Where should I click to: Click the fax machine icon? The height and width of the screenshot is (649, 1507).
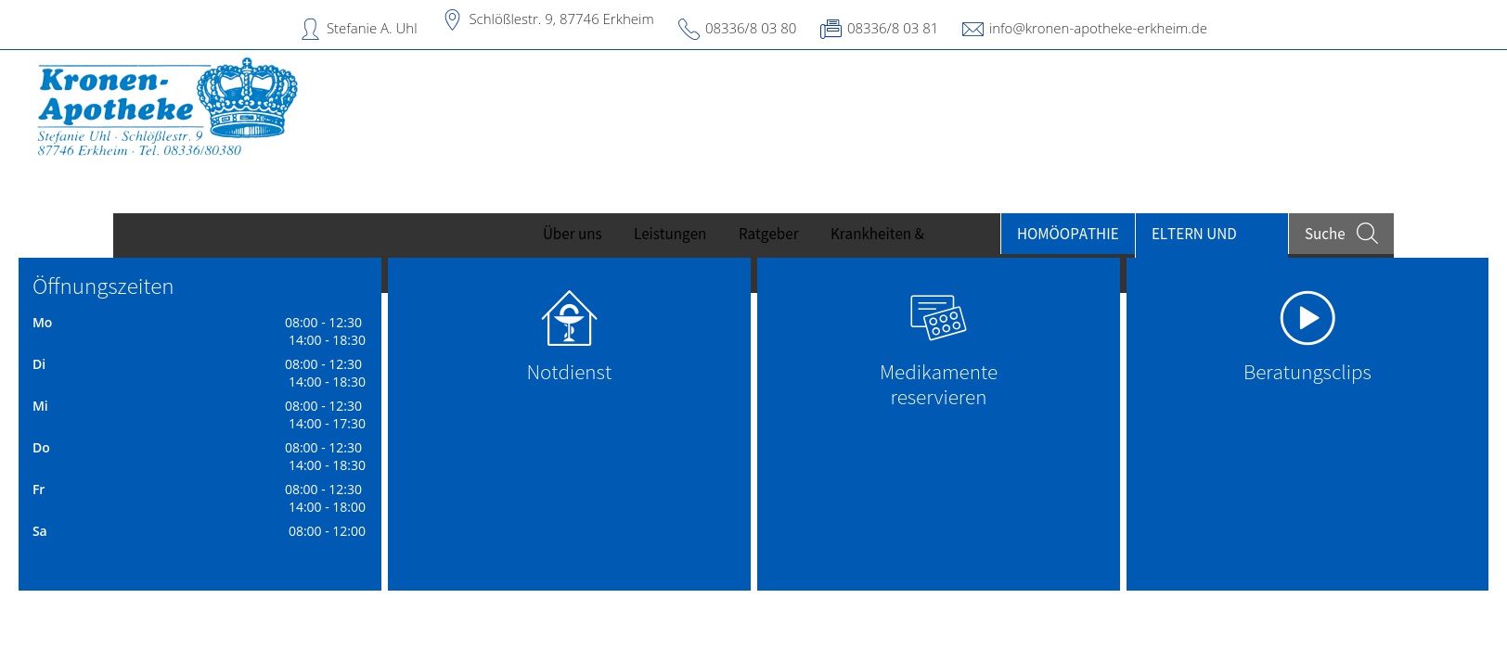click(x=831, y=30)
